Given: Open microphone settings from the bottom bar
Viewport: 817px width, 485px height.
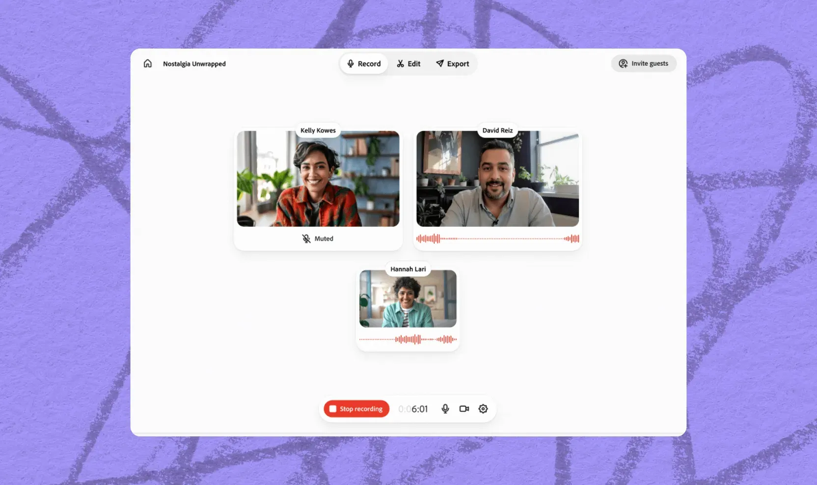Looking at the screenshot, I should (x=445, y=408).
